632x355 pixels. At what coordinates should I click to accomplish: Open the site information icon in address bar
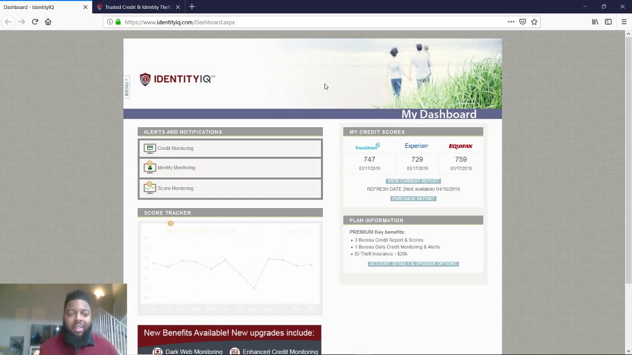coord(110,22)
